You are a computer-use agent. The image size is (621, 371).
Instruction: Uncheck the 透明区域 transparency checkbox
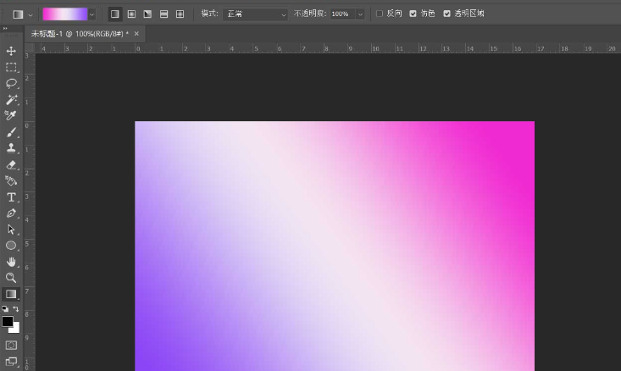tap(446, 14)
